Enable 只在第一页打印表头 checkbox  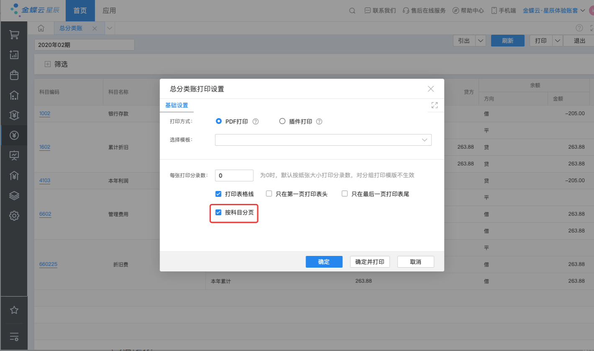click(269, 194)
